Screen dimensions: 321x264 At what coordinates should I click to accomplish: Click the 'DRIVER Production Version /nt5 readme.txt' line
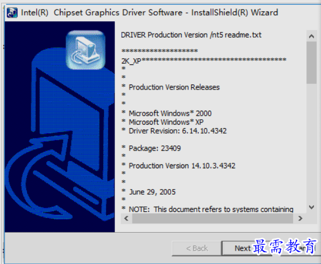click(191, 35)
